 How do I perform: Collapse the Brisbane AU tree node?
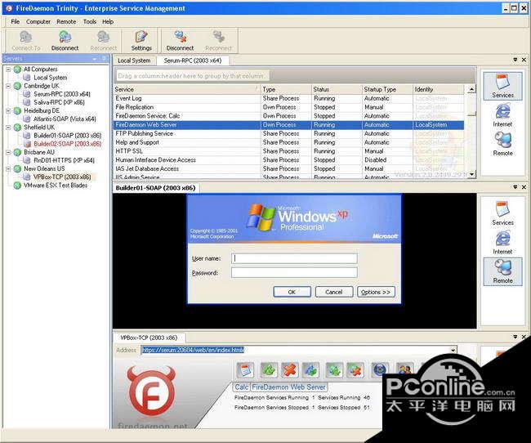(8, 152)
